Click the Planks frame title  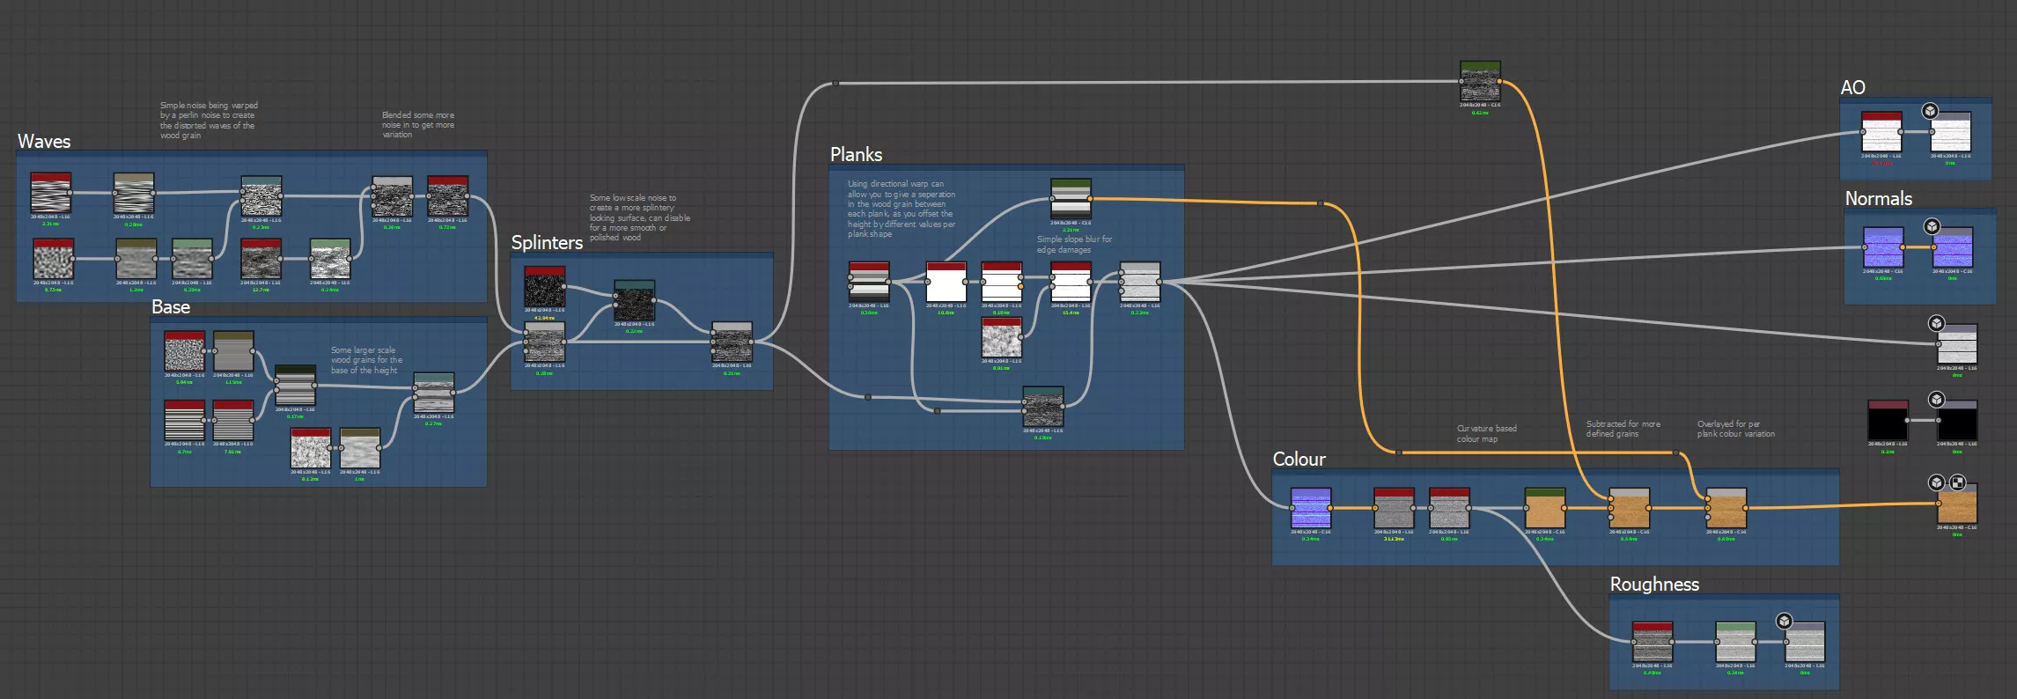click(856, 155)
